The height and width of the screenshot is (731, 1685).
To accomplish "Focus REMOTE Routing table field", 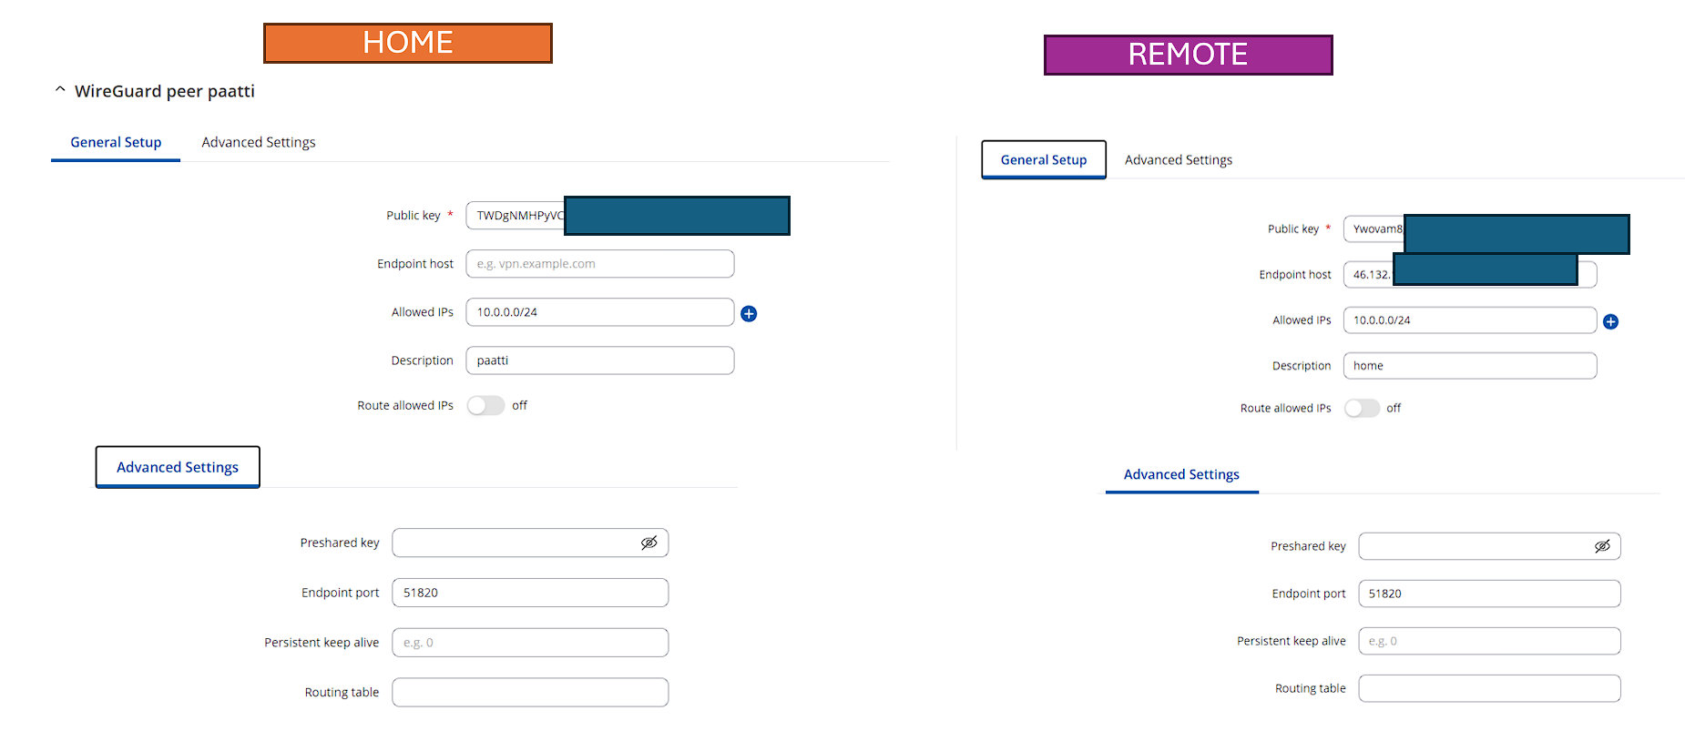I will pyautogui.click(x=1489, y=688).
